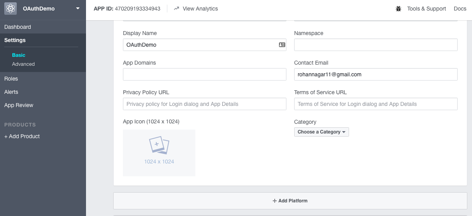
Task: Click the Namespace input field
Action: 376,45
